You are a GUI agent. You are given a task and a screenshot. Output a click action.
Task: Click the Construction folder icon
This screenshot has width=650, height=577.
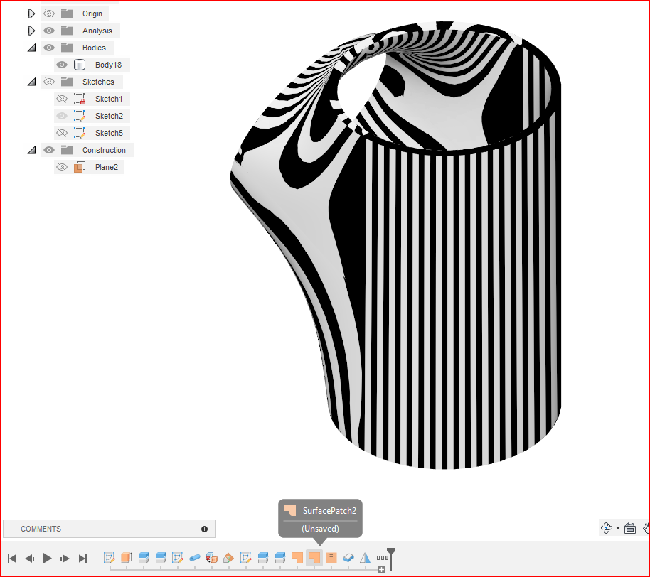pos(67,150)
